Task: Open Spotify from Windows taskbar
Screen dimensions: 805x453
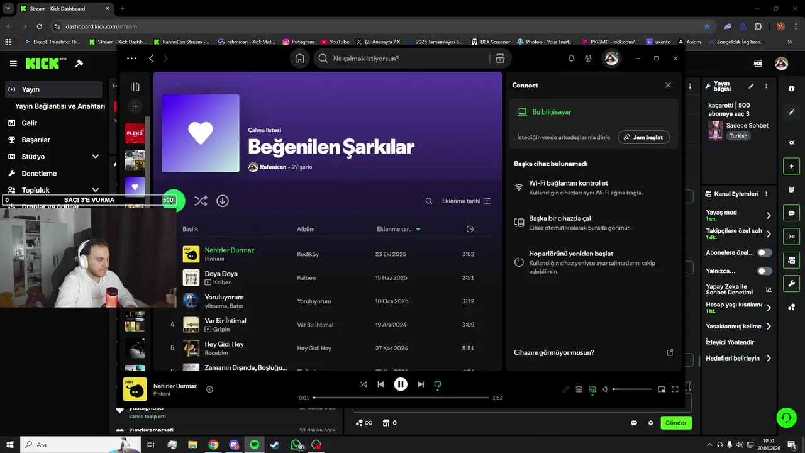Action: click(x=254, y=445)
